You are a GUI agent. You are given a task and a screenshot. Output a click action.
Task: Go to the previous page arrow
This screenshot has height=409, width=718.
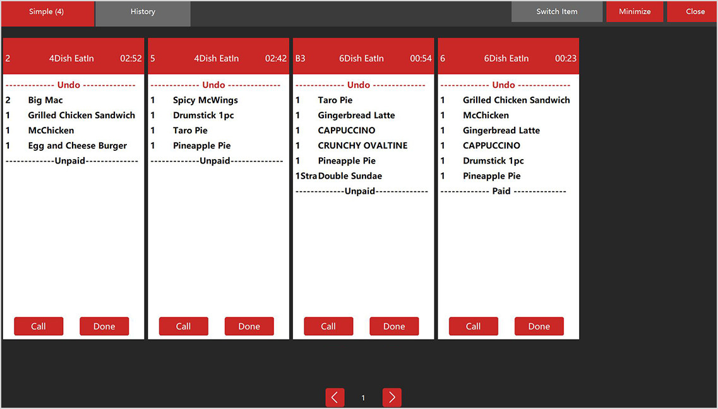point(335,398)
